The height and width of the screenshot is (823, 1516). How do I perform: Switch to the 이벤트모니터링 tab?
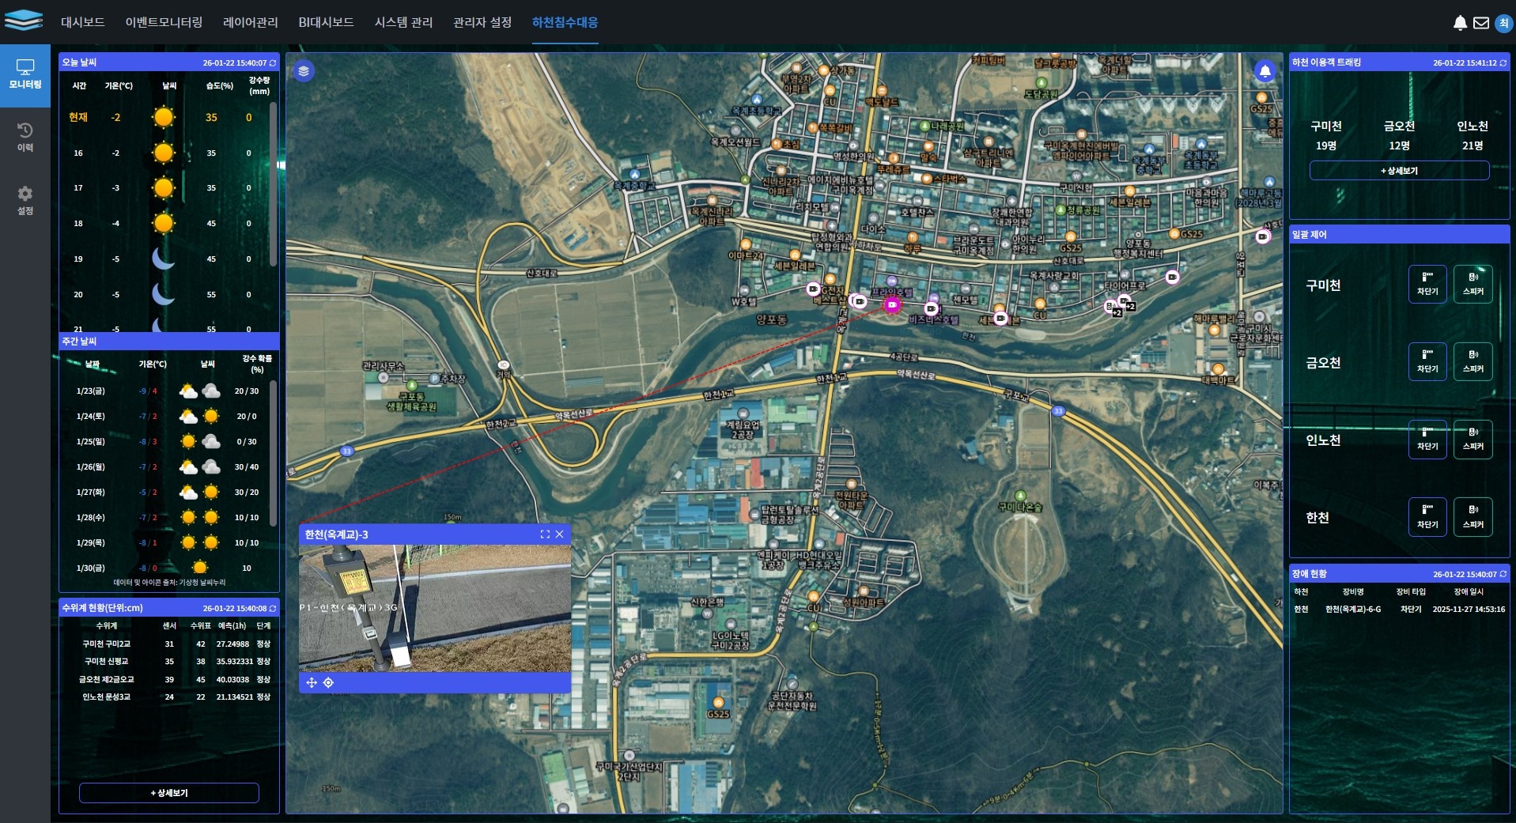164,22
